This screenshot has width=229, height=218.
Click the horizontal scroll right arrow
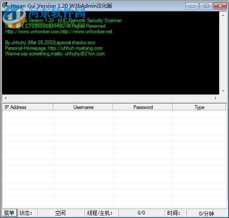pyautogui.click(x=215, y=98)
